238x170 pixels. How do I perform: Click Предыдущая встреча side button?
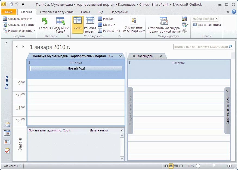point(130,111)
